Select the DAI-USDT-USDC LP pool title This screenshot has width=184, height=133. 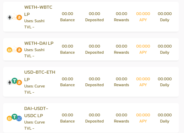(36, 112)
